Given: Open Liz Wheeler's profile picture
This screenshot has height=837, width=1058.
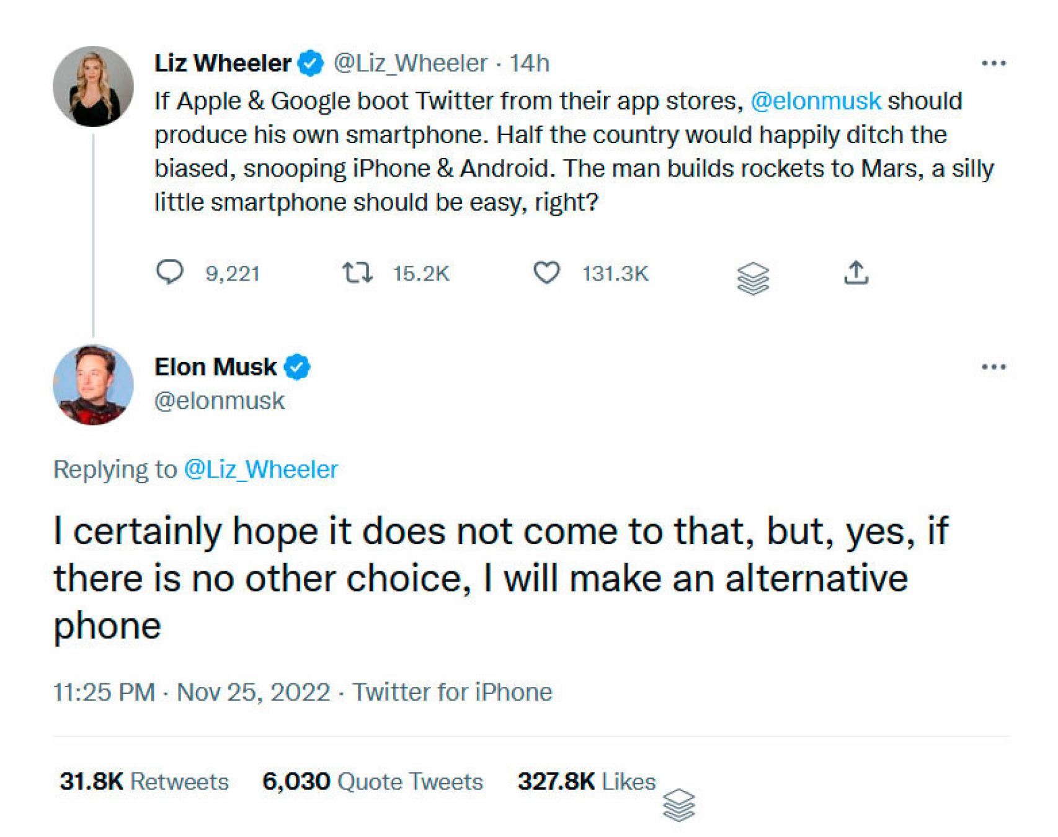Looking at the screenshot, I should 93,86.
